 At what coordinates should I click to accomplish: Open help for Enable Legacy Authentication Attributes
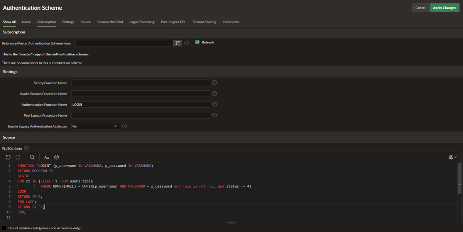pyautogui.click(x=125, y=126)
